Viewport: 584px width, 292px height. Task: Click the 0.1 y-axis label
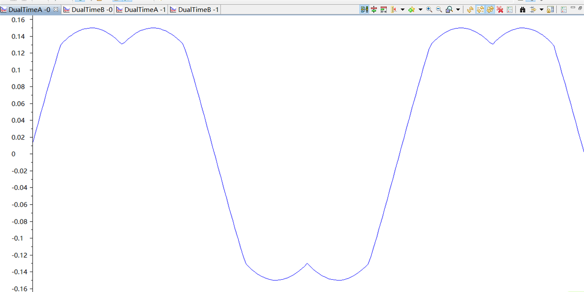tap(16, 70)
